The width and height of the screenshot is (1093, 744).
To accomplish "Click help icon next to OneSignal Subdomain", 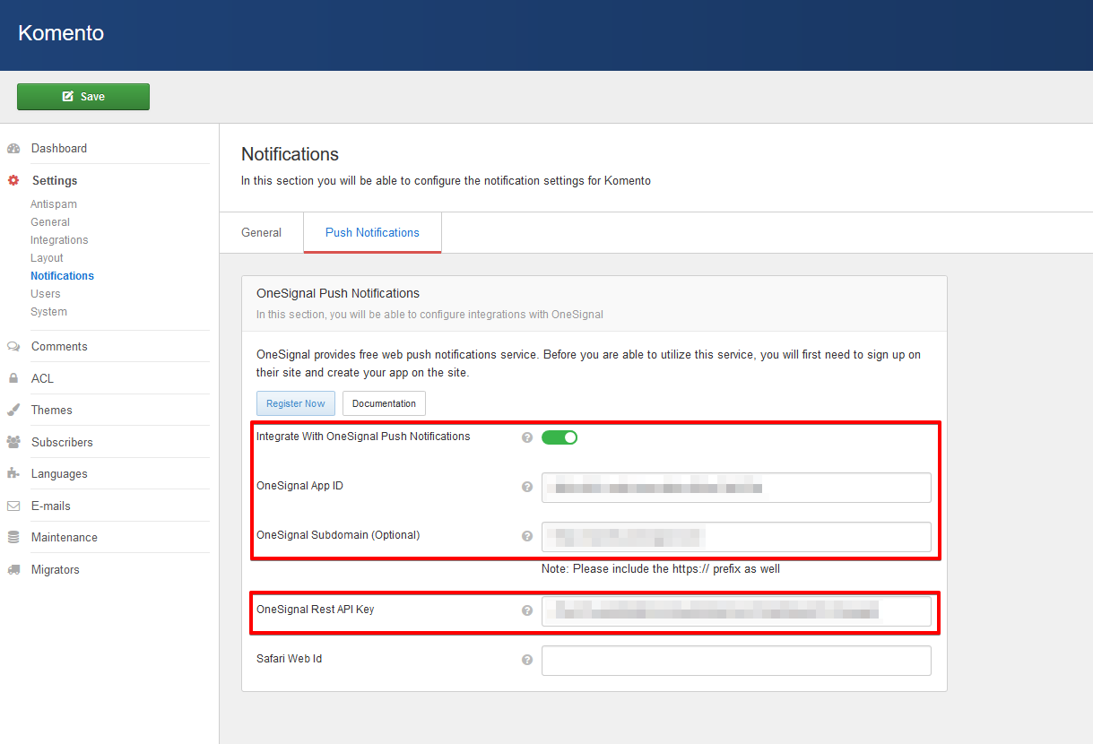I will tap(527, 537).
